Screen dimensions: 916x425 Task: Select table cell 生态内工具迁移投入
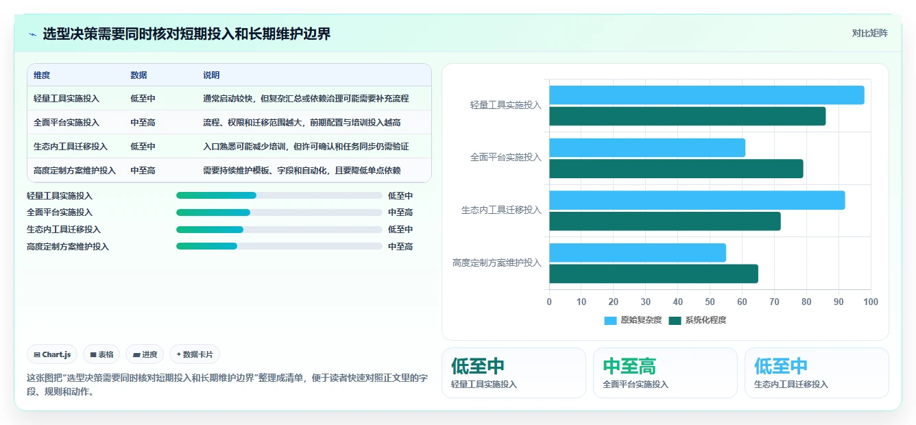point(71,147)
